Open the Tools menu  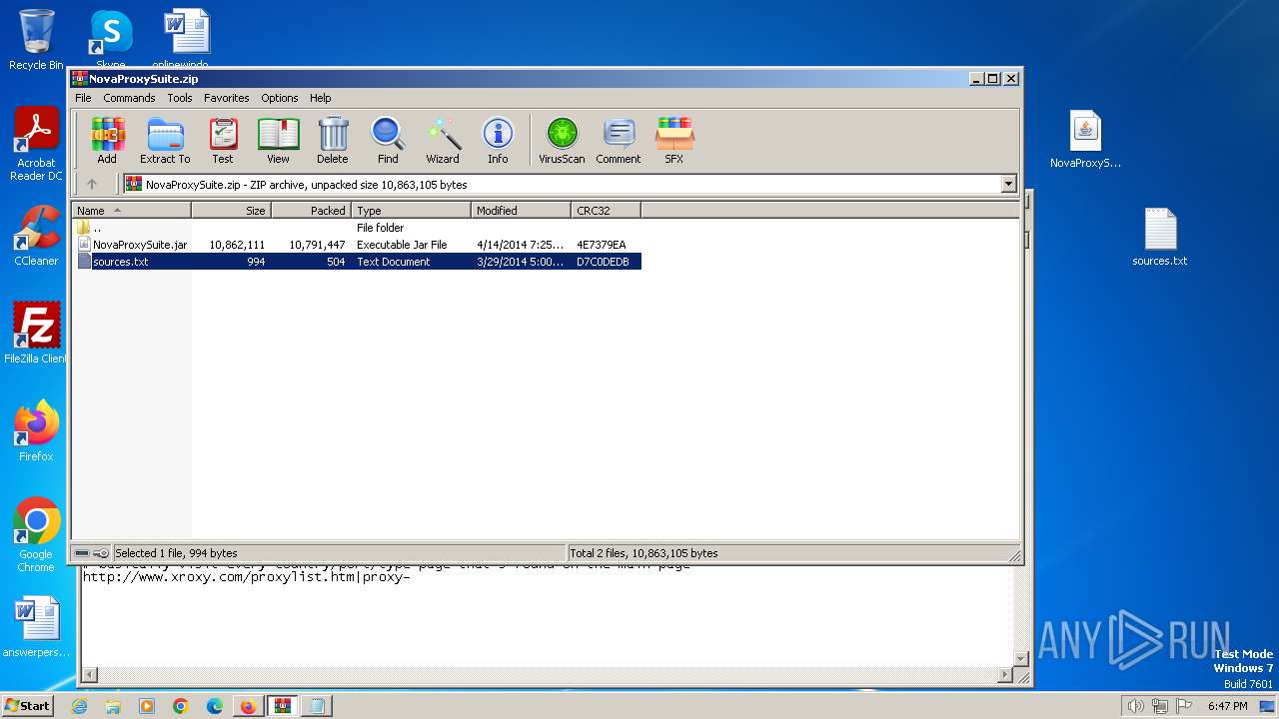point(180,98)
